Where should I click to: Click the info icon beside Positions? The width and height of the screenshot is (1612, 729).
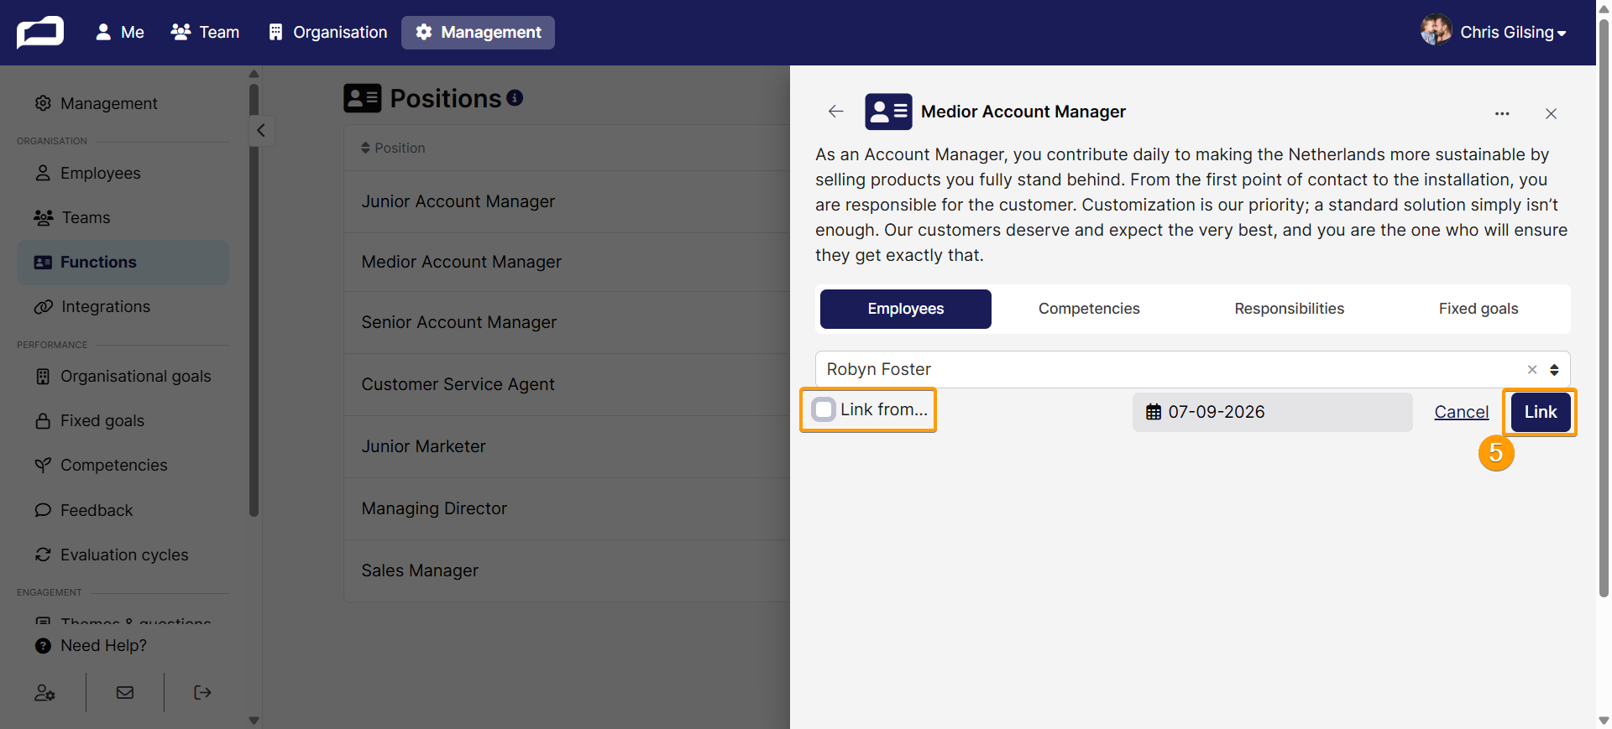point(515,98)
